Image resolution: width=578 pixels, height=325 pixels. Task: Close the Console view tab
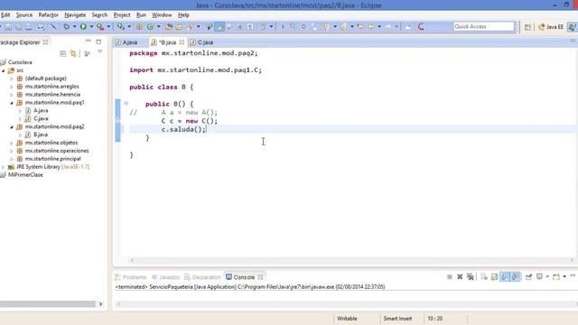click(x=261, y=277)
